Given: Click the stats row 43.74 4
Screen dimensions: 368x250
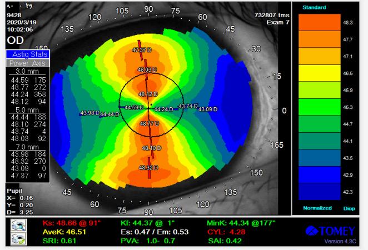Looking at the screenshot, I should 28,131.
